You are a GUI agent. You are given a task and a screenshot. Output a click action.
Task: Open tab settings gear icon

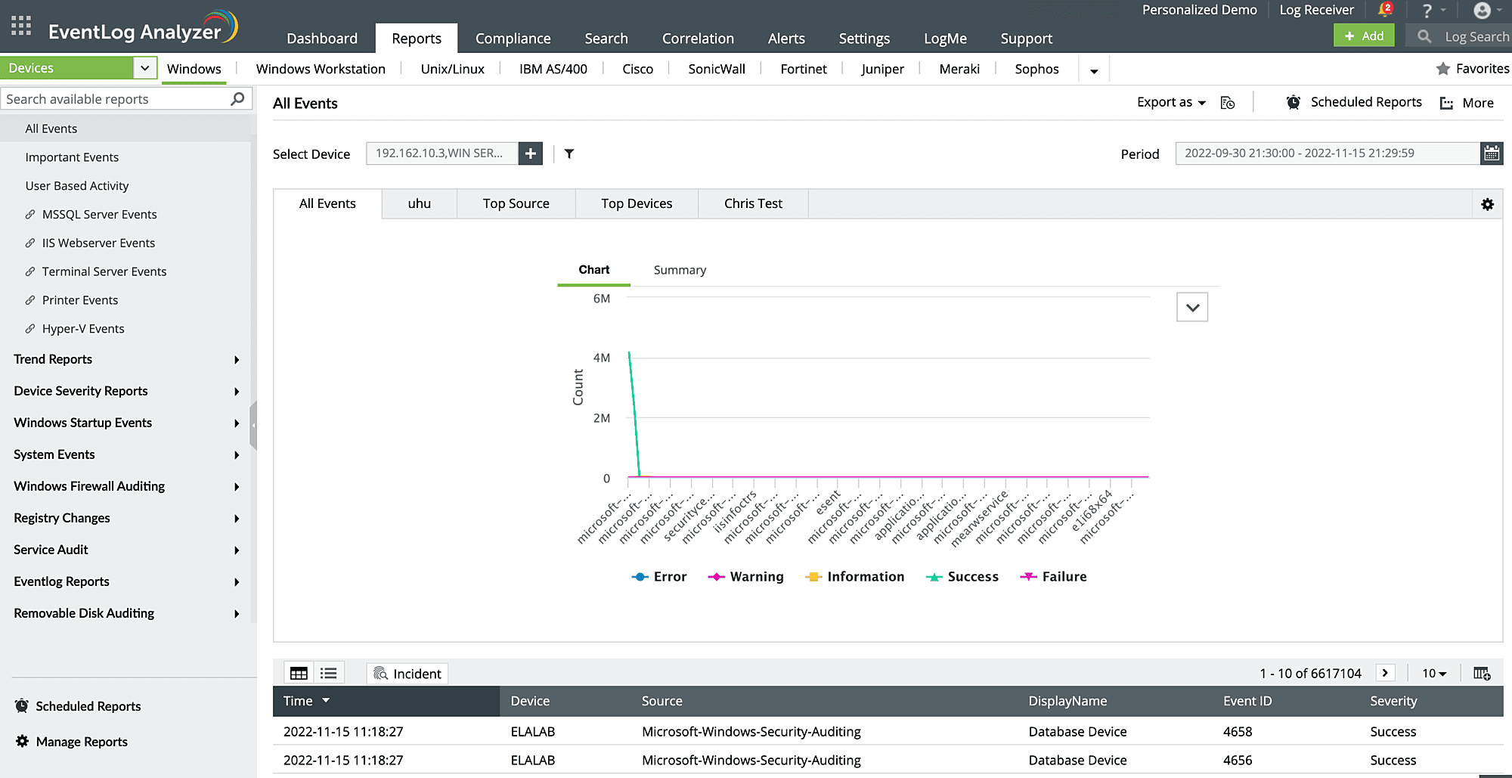tap(1487, 204)
